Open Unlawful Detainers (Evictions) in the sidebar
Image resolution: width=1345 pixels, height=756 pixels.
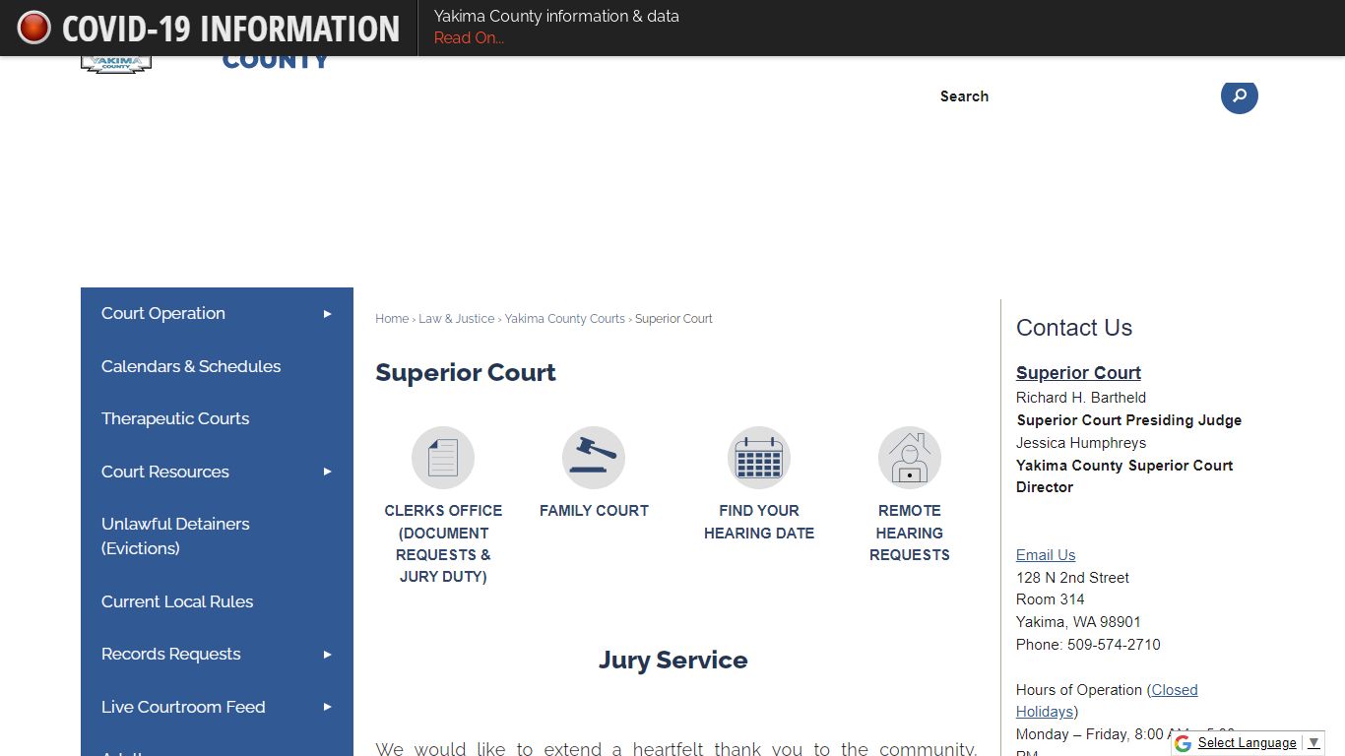point(217,536)
